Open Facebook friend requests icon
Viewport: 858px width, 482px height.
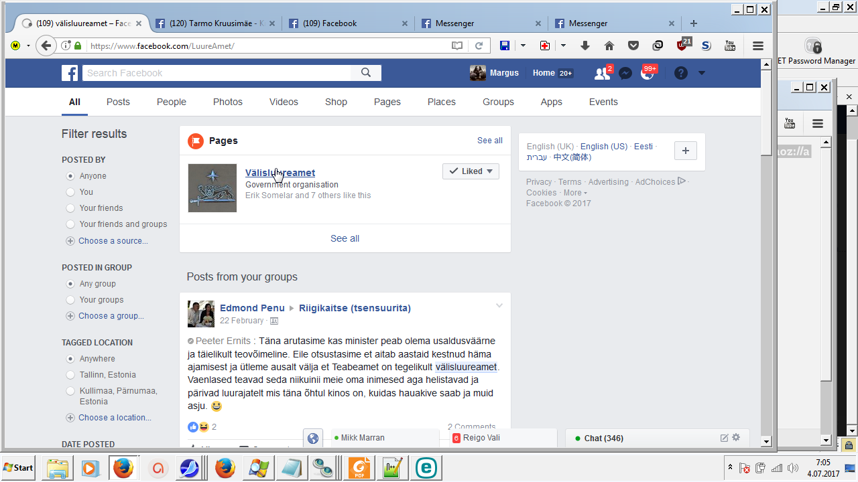coord(602,74)
